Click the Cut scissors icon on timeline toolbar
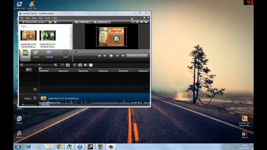Screen dimensions: 267x150 (75, 65)
